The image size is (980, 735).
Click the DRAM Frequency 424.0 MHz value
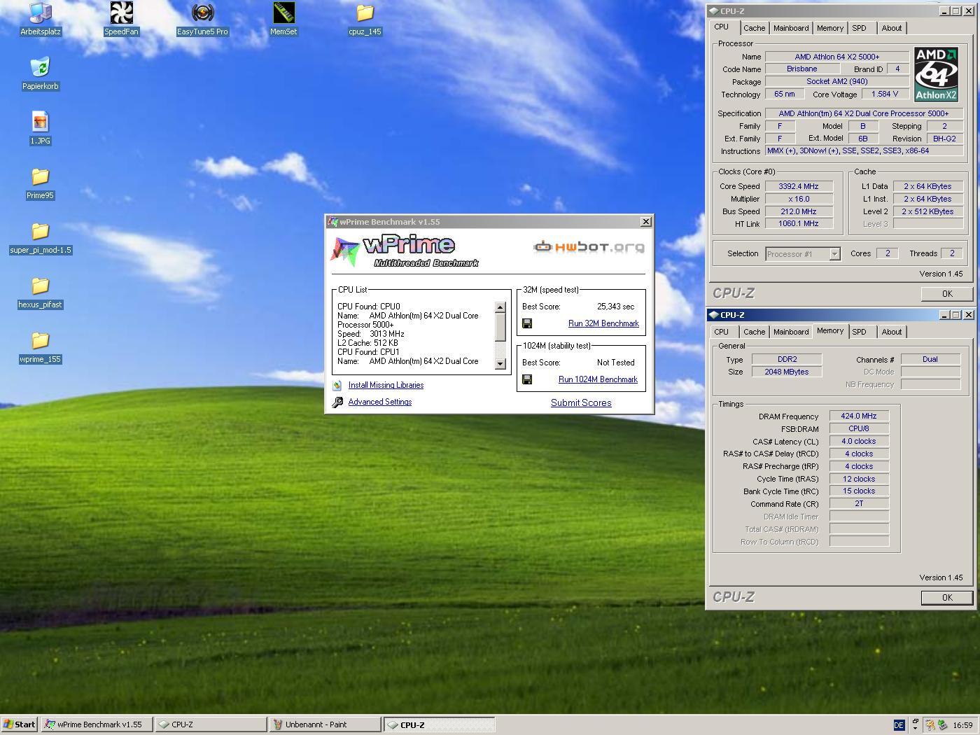(x=859, y=416)
